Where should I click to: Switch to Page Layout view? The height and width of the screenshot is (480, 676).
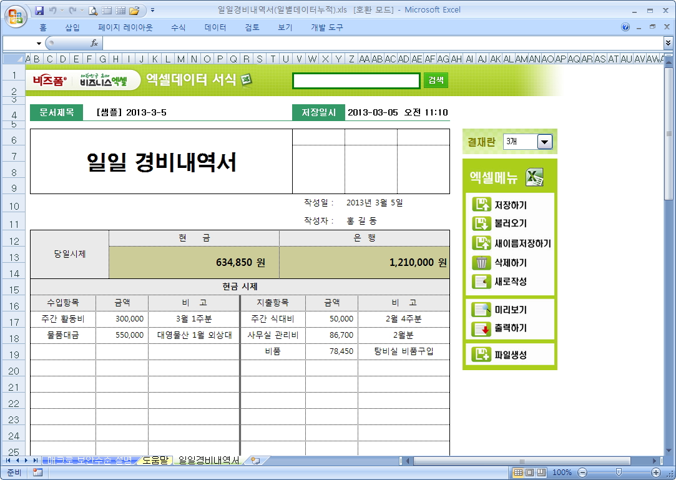point(530,473)
